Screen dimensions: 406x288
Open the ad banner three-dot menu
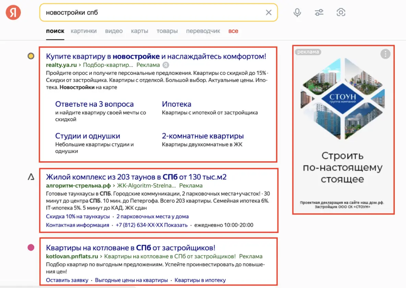point(385,54)
